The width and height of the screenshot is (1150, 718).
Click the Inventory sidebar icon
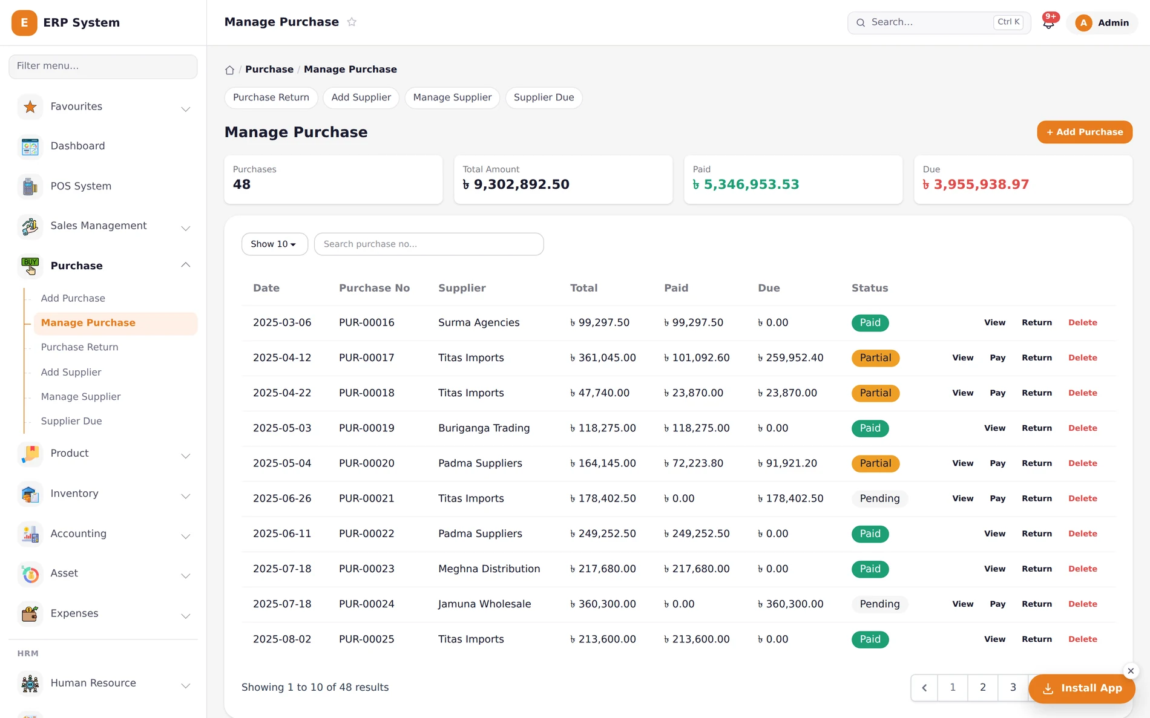tap(30, 494)
